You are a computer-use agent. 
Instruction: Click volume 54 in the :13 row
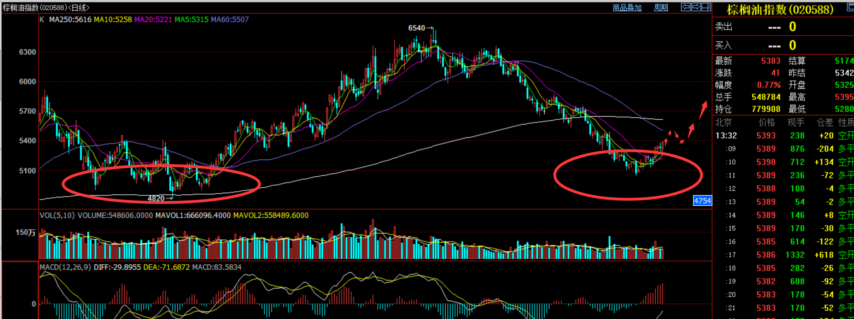(800, 202)
